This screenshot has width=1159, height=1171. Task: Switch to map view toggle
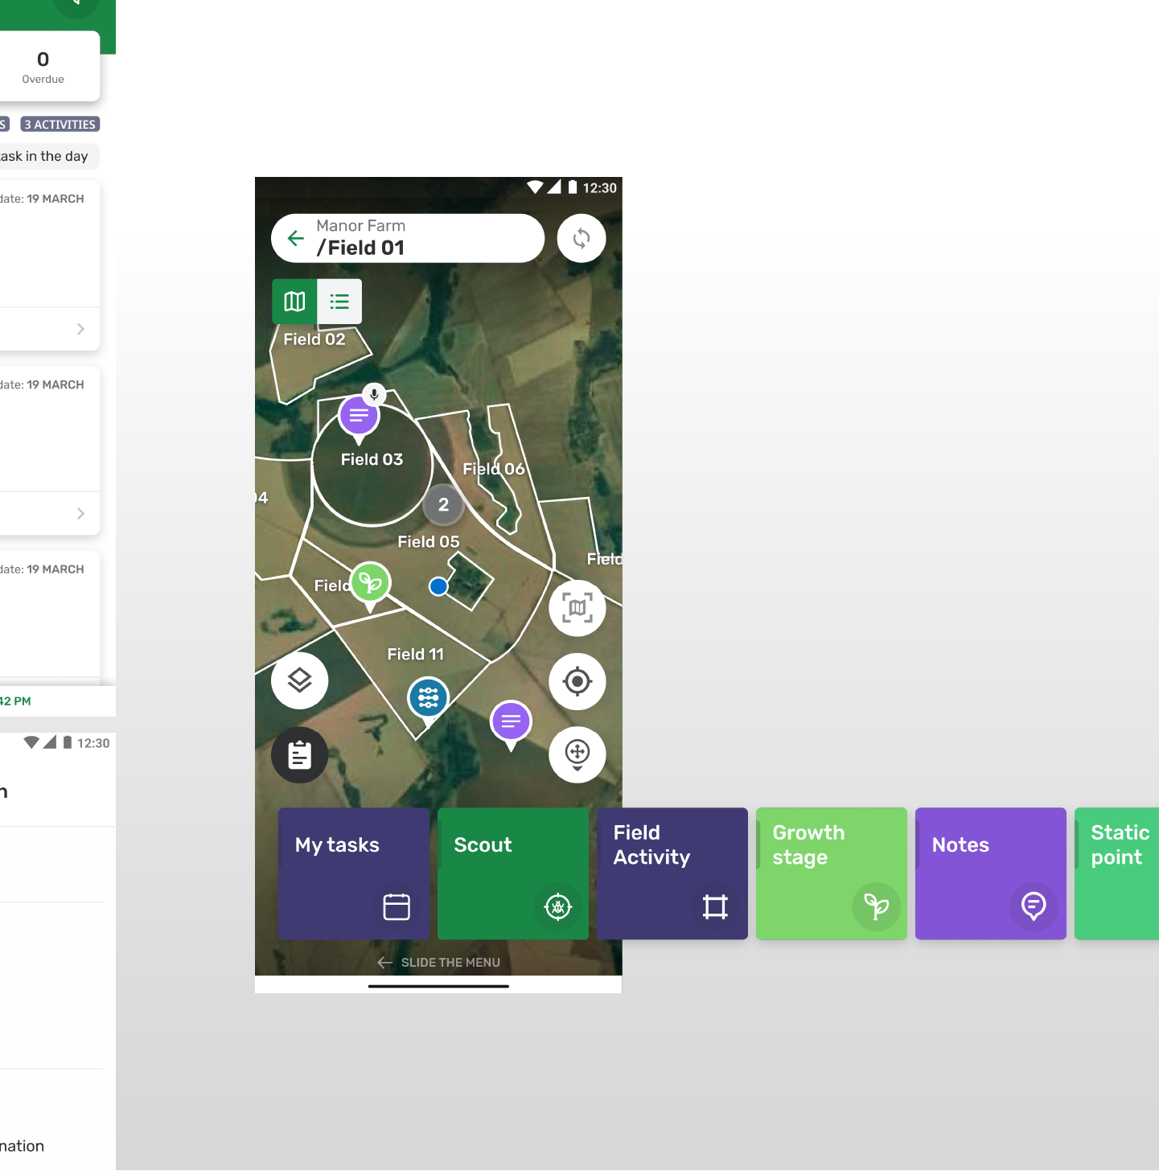(294, 302)
